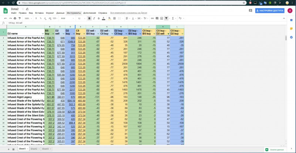Hide the menus with the collapse arrow

pos(284,18)
